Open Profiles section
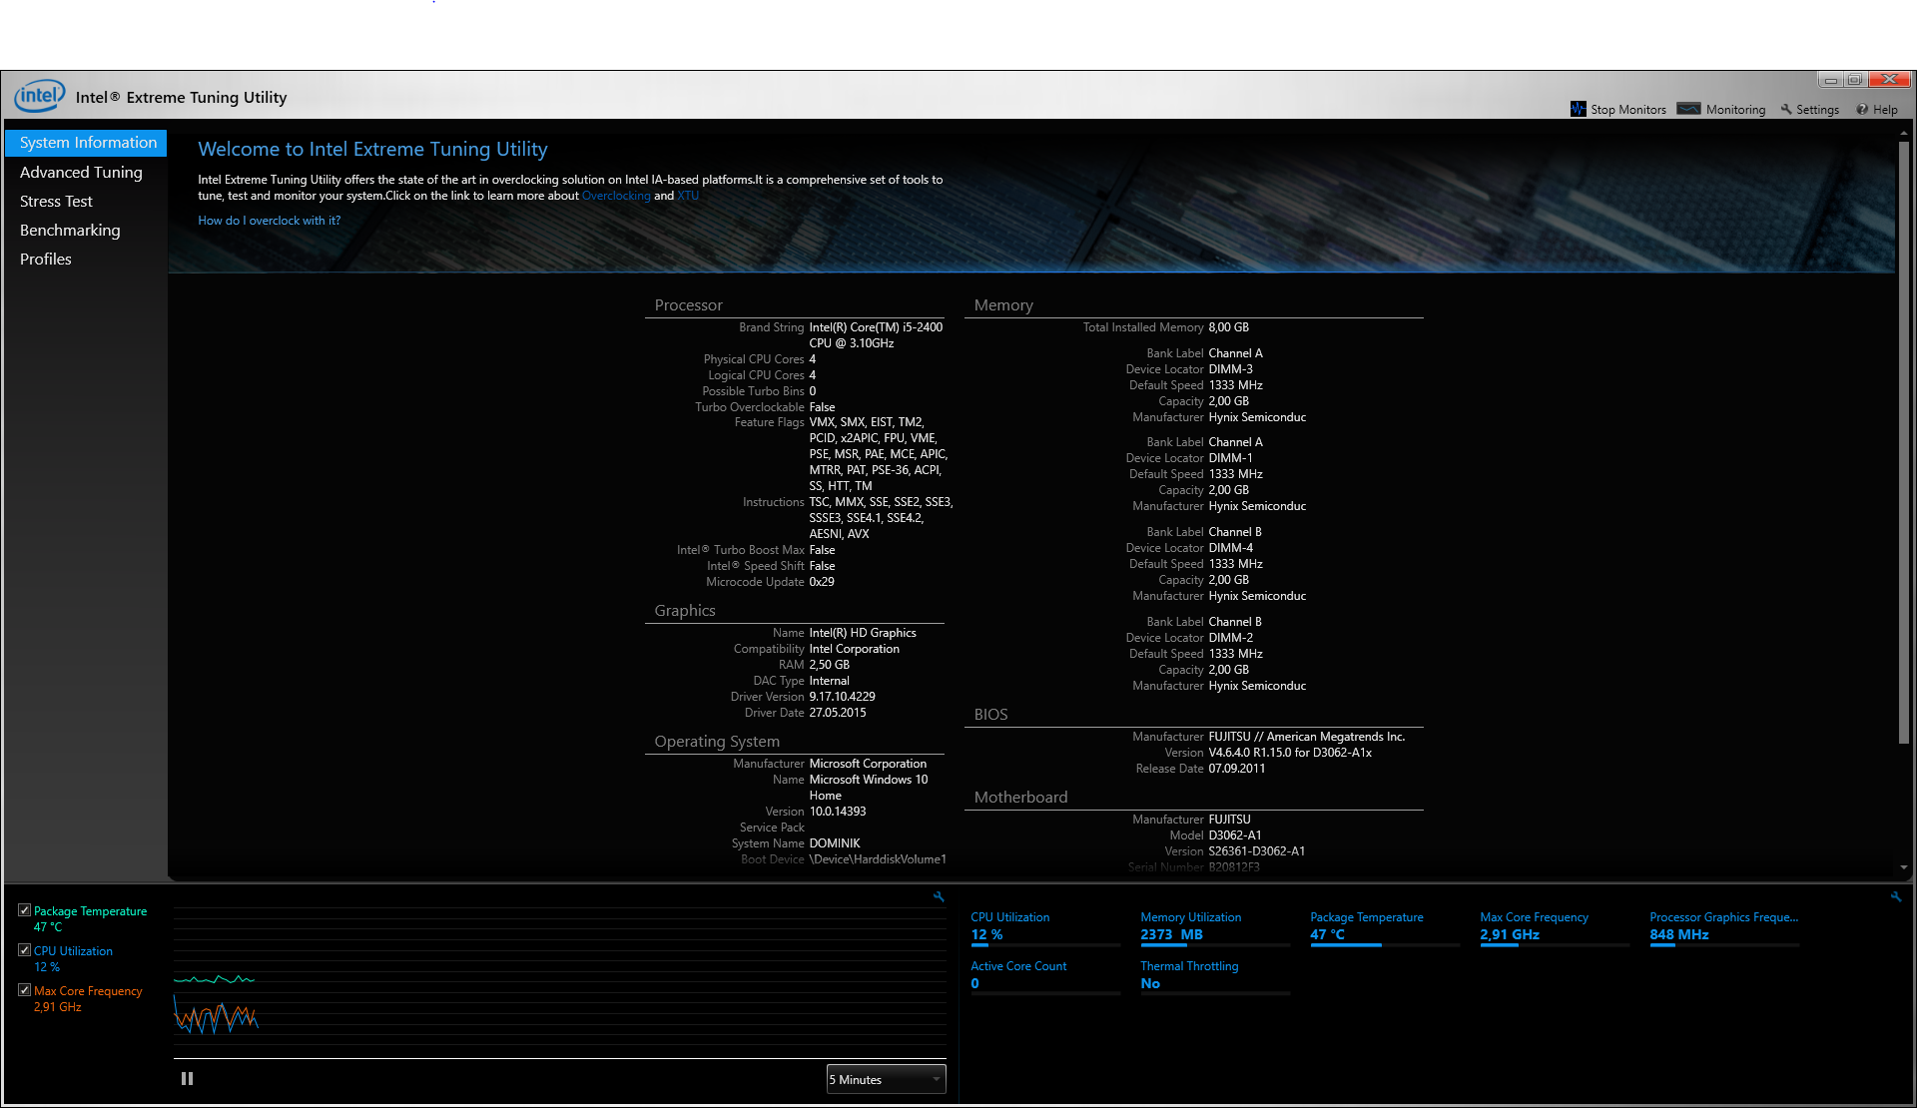The image size is (1917, 1108). click(46, 259)
